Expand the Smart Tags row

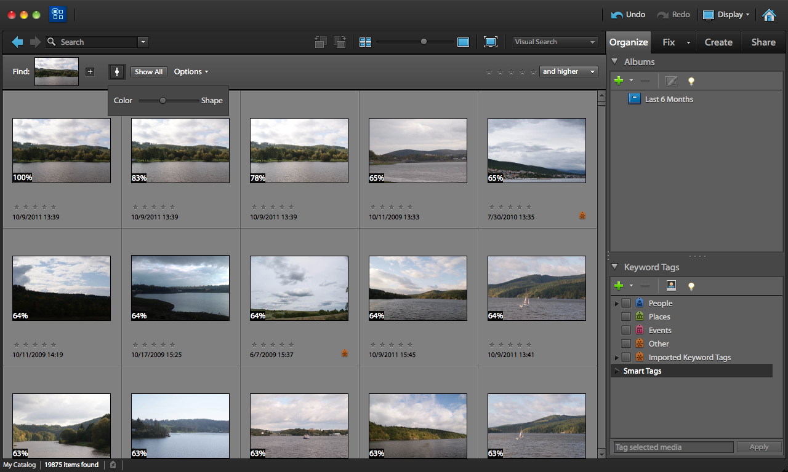[x=616, y=371]
